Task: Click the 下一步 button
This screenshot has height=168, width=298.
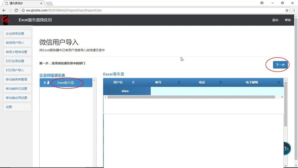Action: click(x=280, y=65)
